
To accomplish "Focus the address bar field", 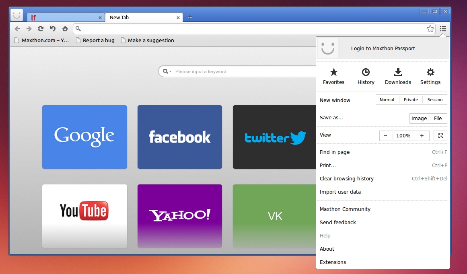I will pyautogui.click(x=254, y=29).
